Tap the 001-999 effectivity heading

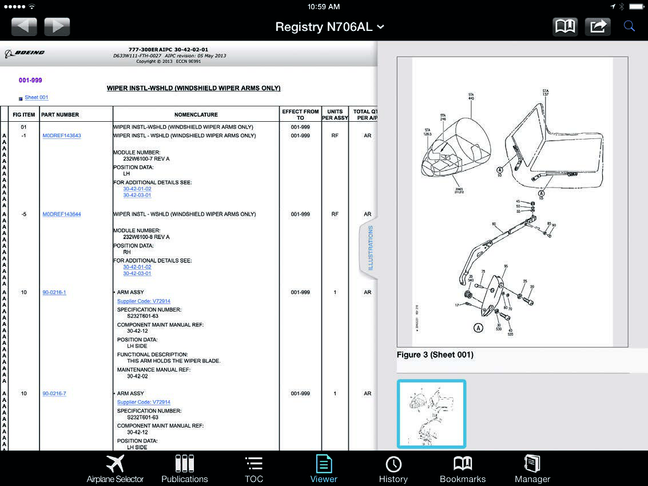[30, 80]
